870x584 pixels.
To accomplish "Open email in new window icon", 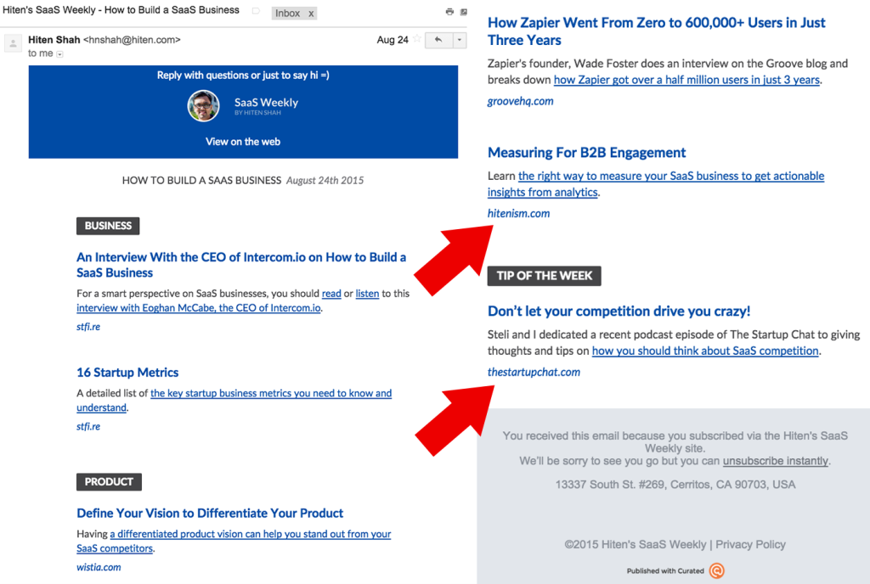I will 463,12.
